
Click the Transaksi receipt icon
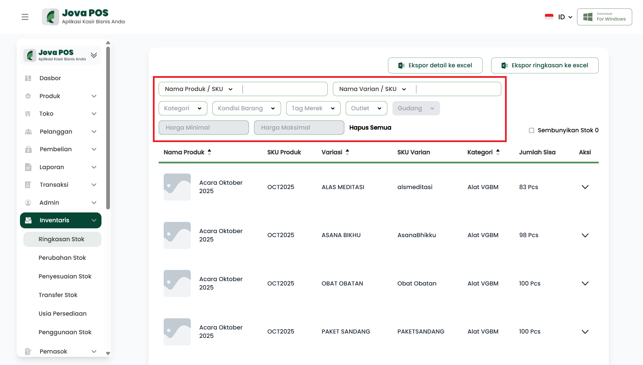28,185
